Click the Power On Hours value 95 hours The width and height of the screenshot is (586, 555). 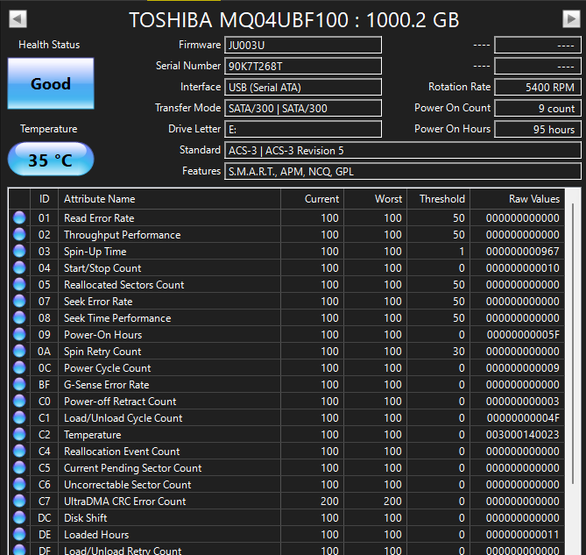tap(538, 129)
